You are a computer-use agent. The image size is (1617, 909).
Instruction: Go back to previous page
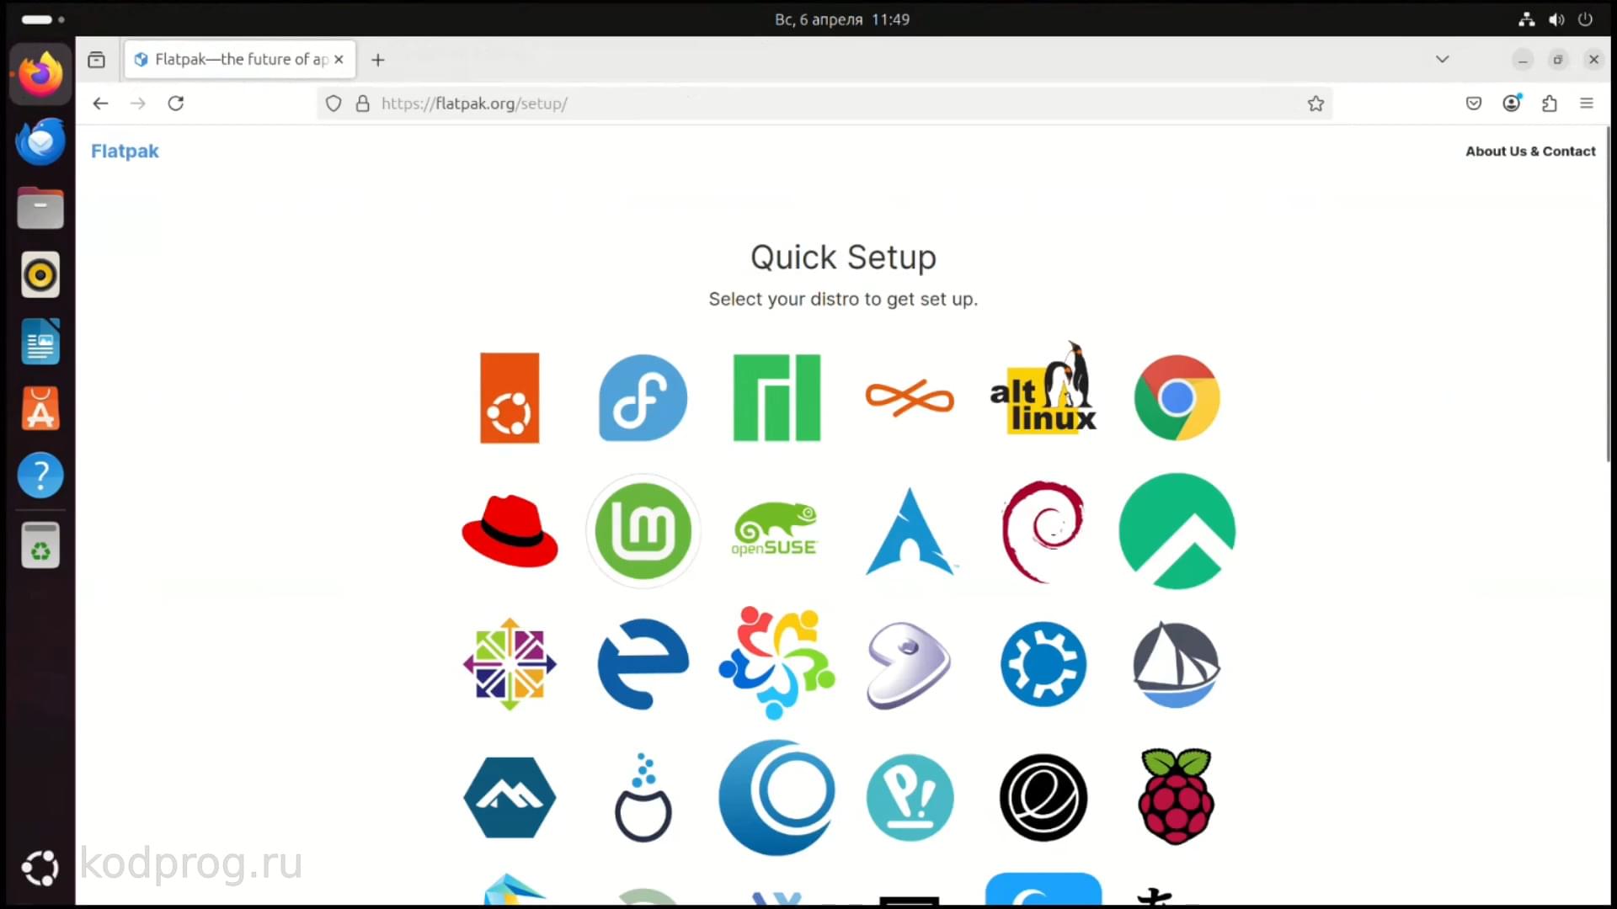tap(100, 104)
